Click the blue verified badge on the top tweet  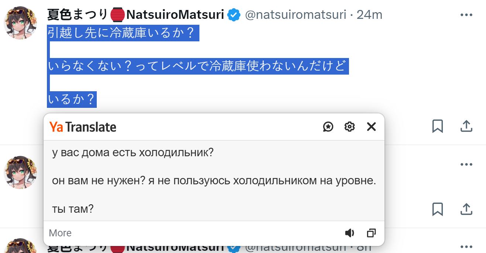234,15
